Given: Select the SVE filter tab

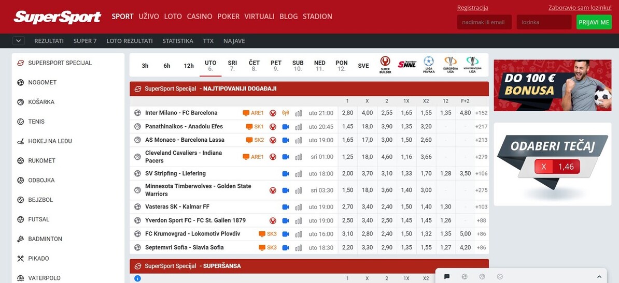Looking at the screenshot, I should (x=363, y=66).
